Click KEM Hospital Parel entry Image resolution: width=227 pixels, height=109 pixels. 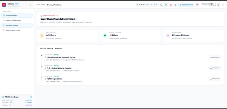(x=55, y=79)
